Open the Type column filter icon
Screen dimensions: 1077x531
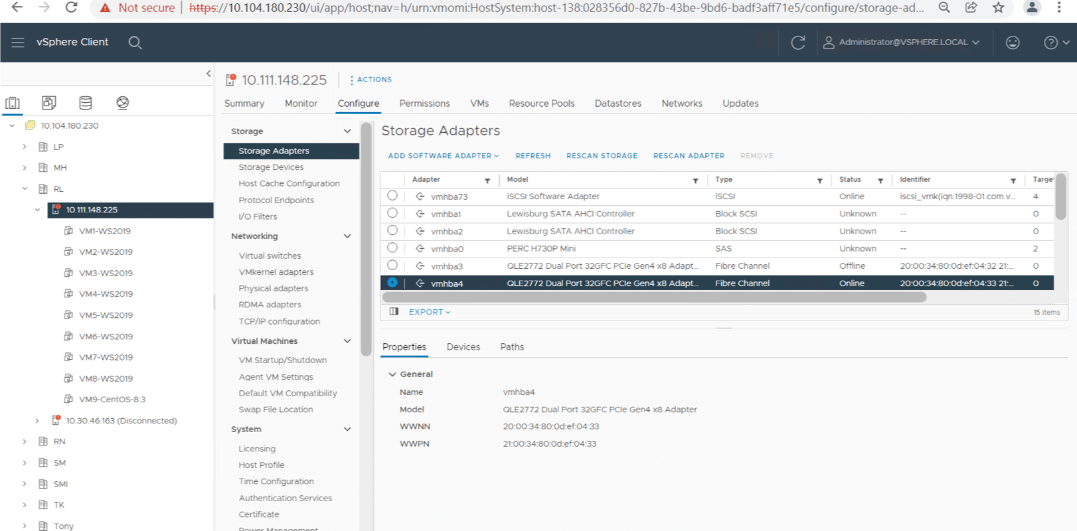point(819,181)
